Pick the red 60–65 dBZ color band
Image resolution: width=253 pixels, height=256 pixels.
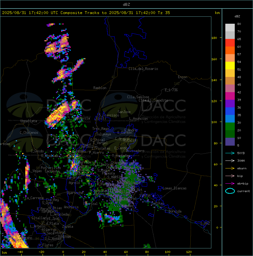(x=230, y=43)
